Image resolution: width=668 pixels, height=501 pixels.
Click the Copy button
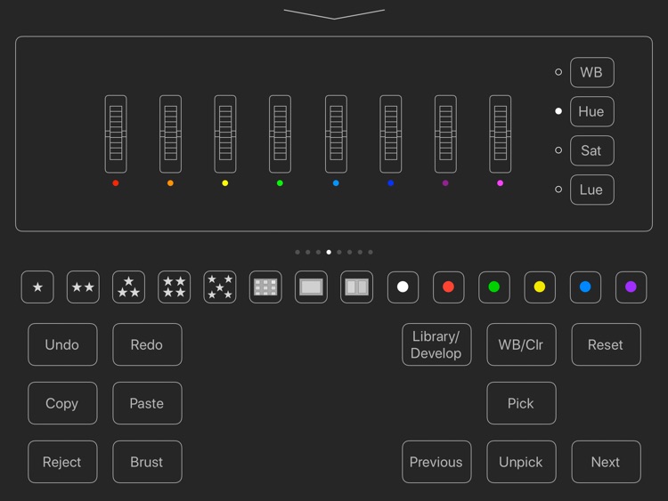tap(62, 403)
